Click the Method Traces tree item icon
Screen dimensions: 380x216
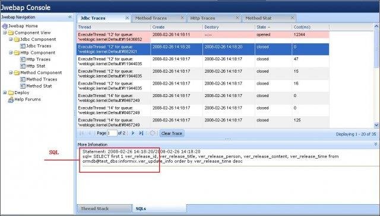coord(23,79)
